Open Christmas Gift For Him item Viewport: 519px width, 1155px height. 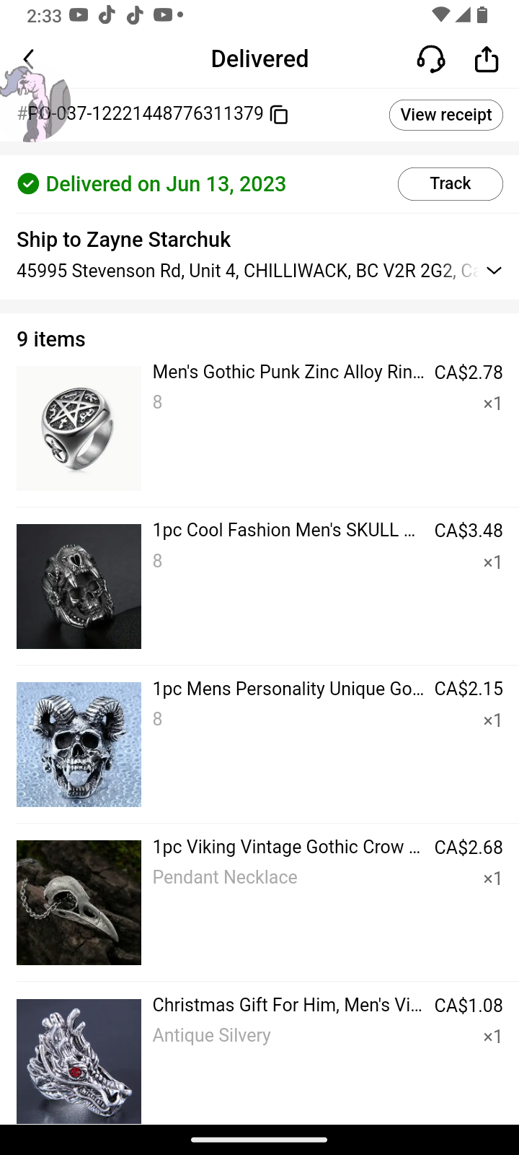(x=288, y=1005)
